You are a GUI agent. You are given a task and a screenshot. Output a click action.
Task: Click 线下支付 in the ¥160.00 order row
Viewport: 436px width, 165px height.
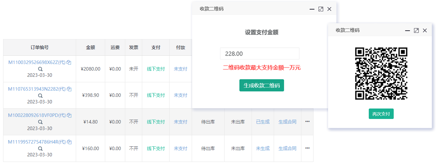(156, 148)
